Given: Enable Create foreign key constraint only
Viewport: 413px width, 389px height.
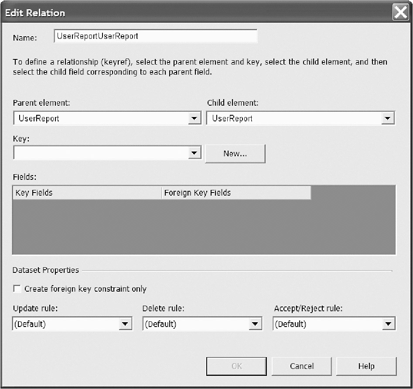Looking at the screenshot, I should (17, 289).
